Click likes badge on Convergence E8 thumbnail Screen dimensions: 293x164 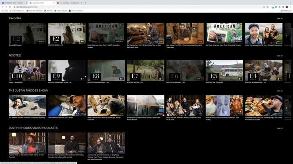pos(121,79)
